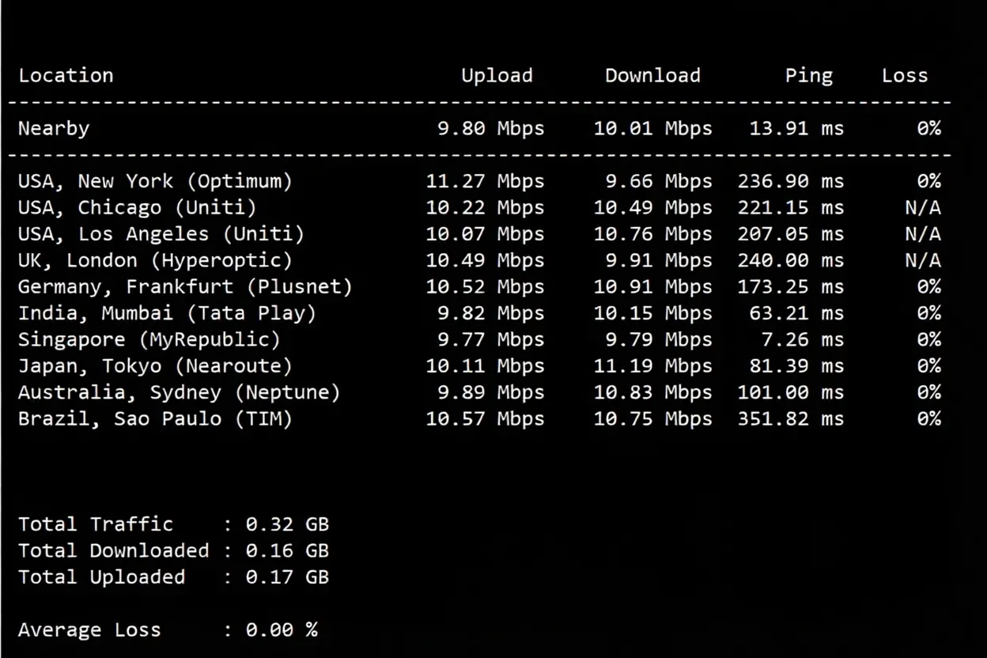
Task: Click the Ping column header
Action: pyautogui.click(x=808, y=76)
